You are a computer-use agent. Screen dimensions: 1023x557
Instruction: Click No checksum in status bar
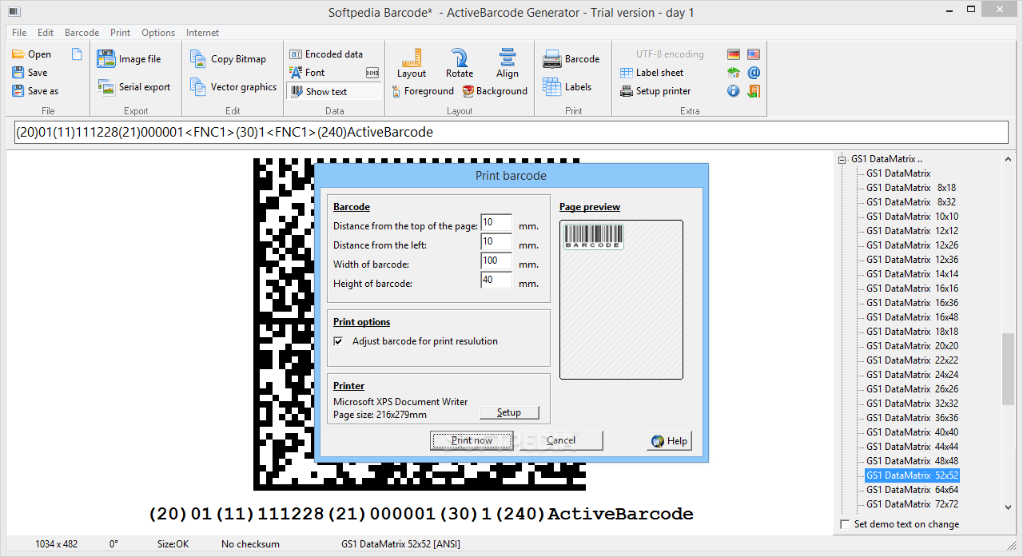(250, 544)
